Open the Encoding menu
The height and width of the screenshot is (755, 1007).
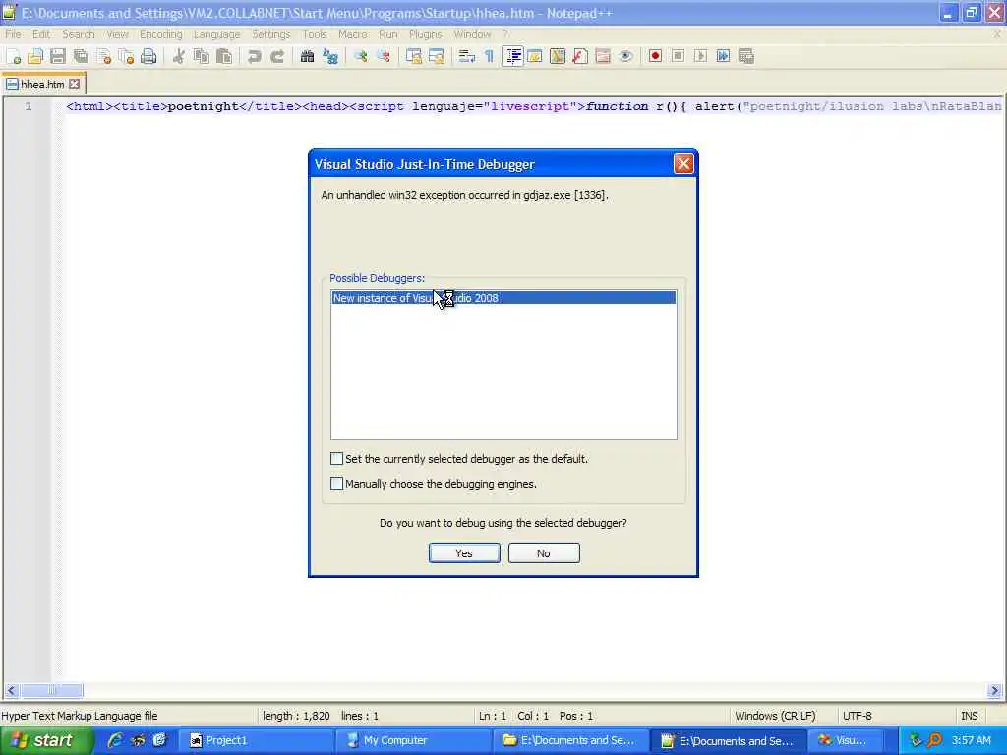click(x=160, y=34)
